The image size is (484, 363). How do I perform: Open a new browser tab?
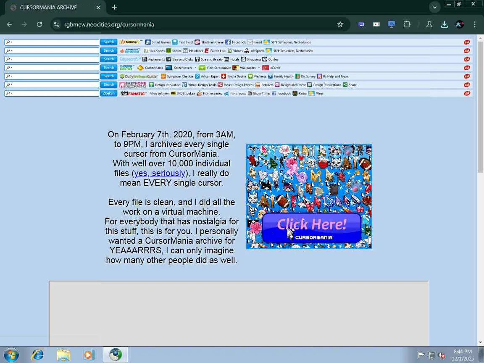click(114, 7)
